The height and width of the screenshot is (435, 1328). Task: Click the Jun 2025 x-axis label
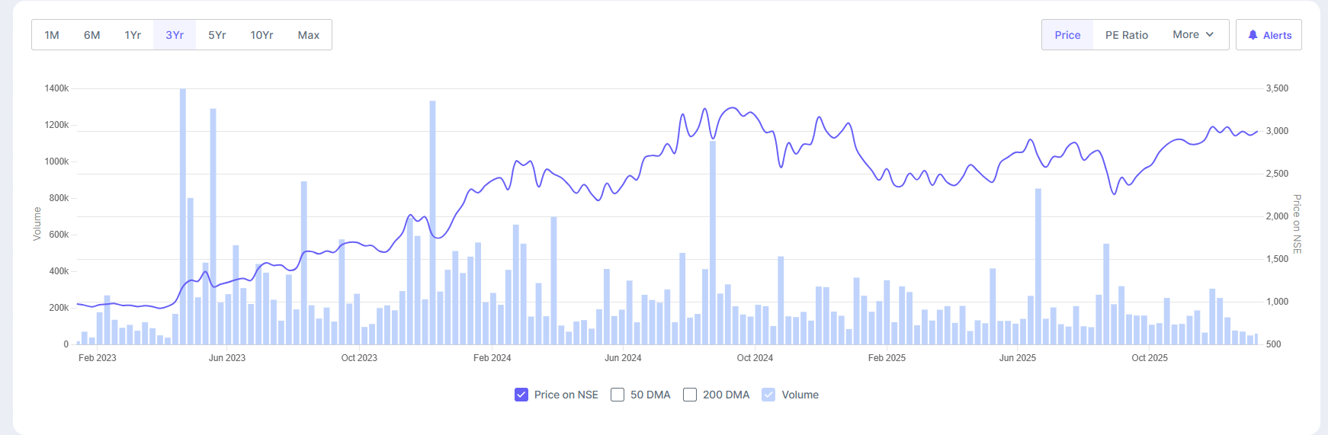click(1018, 358)
